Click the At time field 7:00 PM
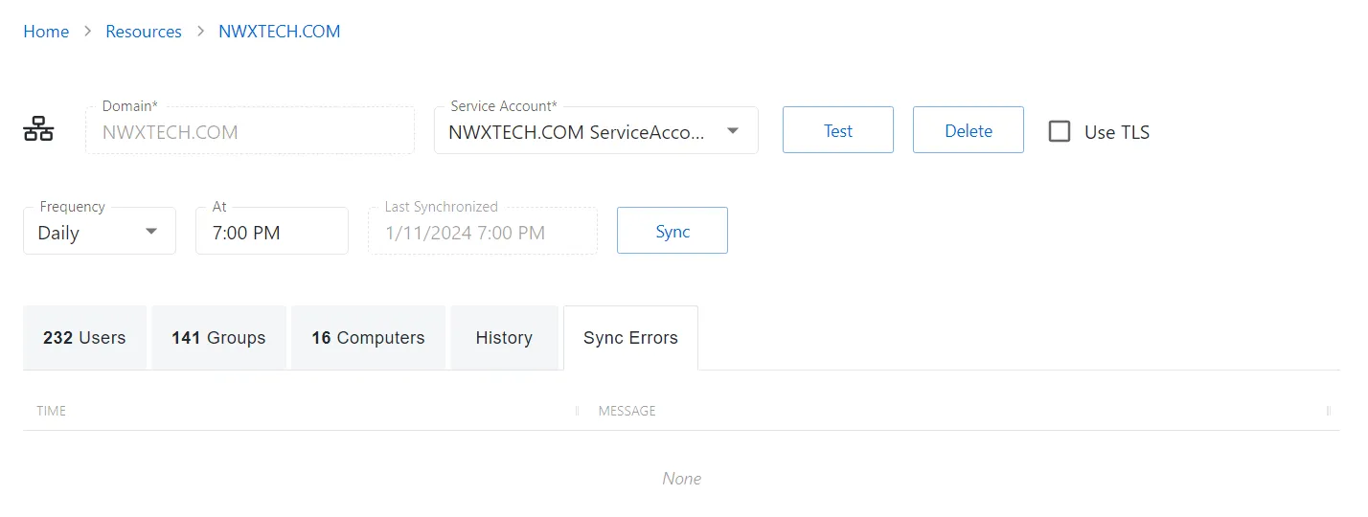The width and height of the screenshot is (1368, 517). tap(272, 231)
